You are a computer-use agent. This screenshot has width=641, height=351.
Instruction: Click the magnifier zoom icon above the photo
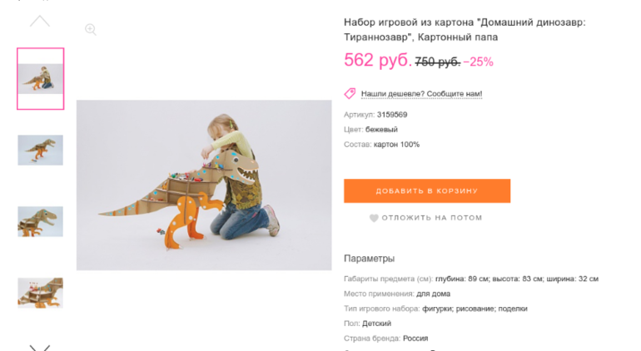tap(91, 30)
